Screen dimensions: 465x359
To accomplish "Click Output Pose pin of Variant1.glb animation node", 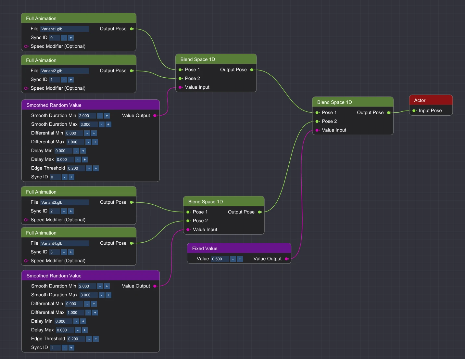I will coord(132,29).
